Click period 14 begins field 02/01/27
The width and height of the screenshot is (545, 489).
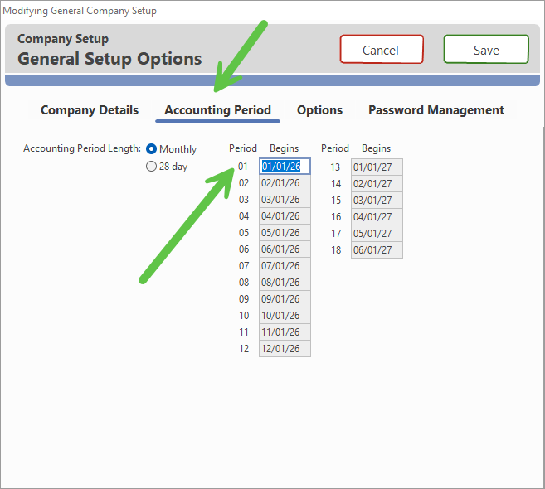(377, 184)
